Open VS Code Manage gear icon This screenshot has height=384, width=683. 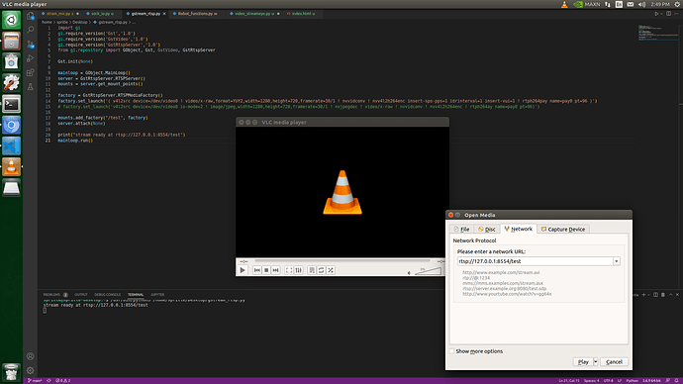pos(30,370)
